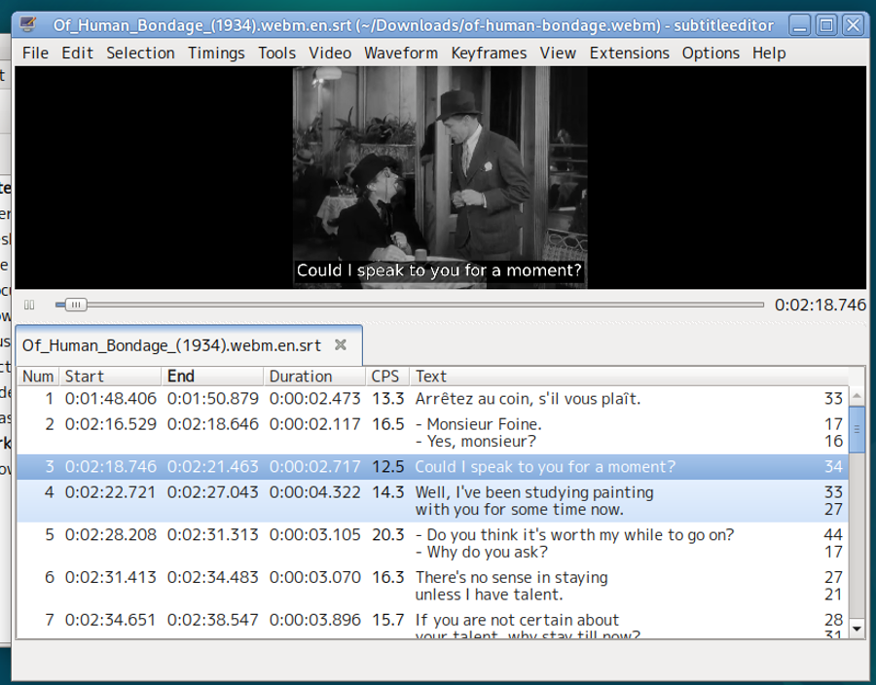Open the Tools menu

coord(276,53)
